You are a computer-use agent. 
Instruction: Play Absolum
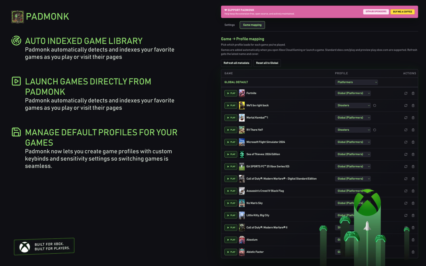coord(231,240)
